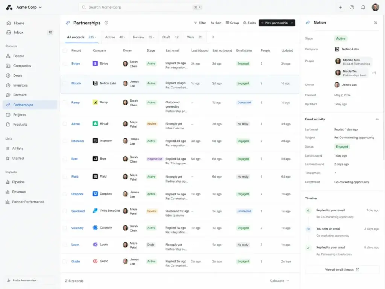The width and height of the screenshot is (385, 289).
Task: Switch to Active tab
Action: pos(115,37)
